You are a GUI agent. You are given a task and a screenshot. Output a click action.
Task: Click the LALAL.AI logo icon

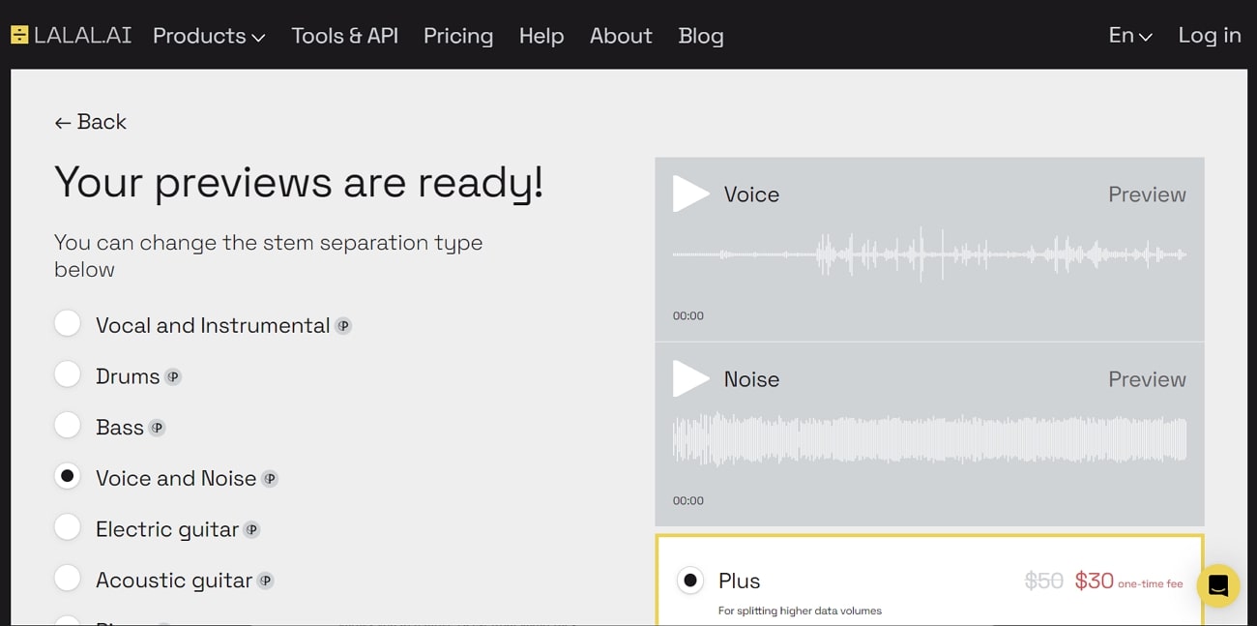click(19, 36)
